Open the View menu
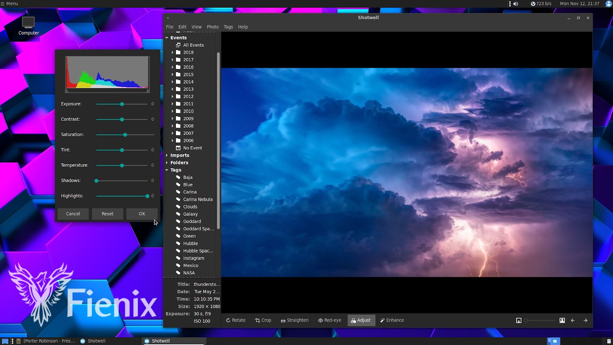The width and height of the screenshot is (613, 345). (197, 27)
